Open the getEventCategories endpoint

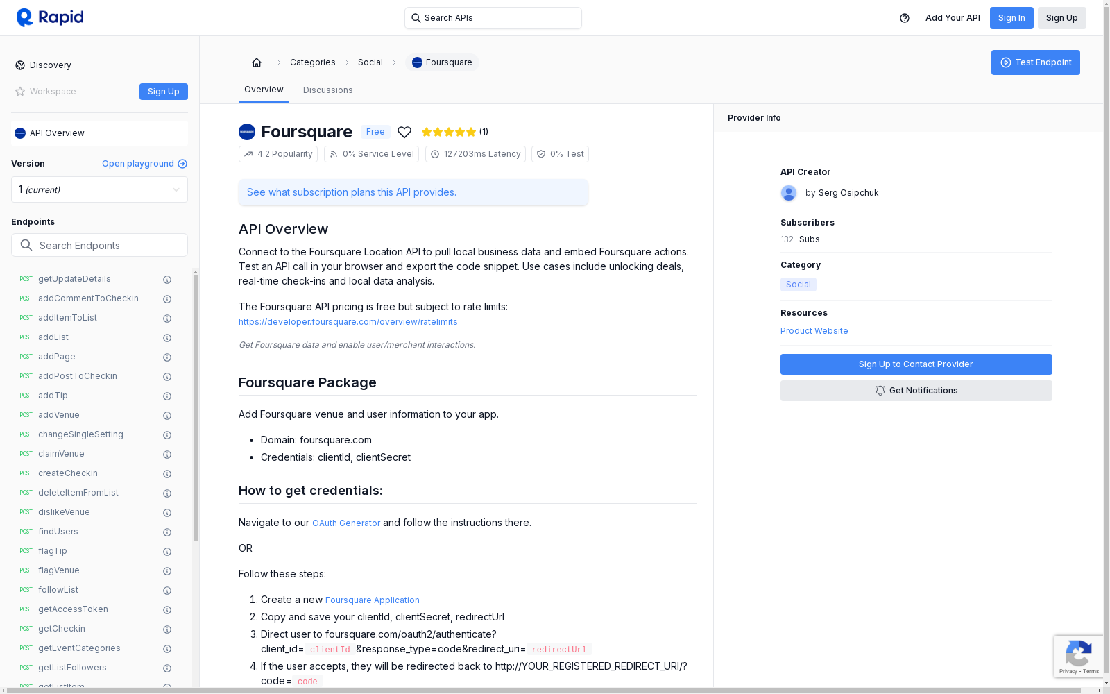79,648
